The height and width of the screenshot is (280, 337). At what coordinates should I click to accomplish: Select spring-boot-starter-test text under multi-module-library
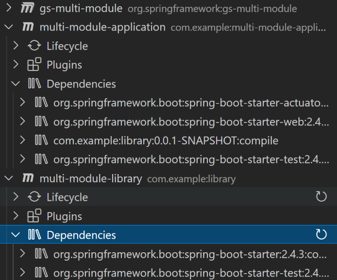pos(191,273)
